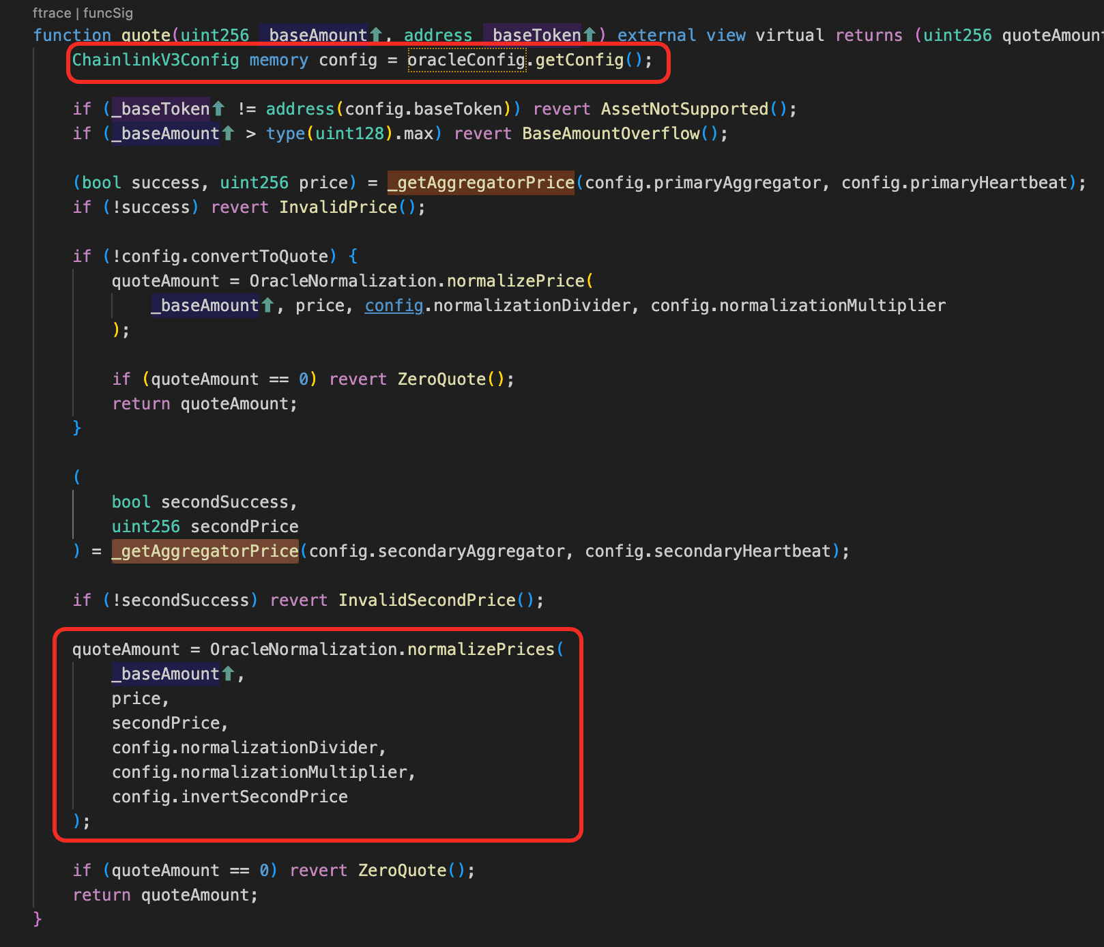Click the quote function name in signature
The width and height of the screenshot is (1104, 947).
[x=146, y=35]
